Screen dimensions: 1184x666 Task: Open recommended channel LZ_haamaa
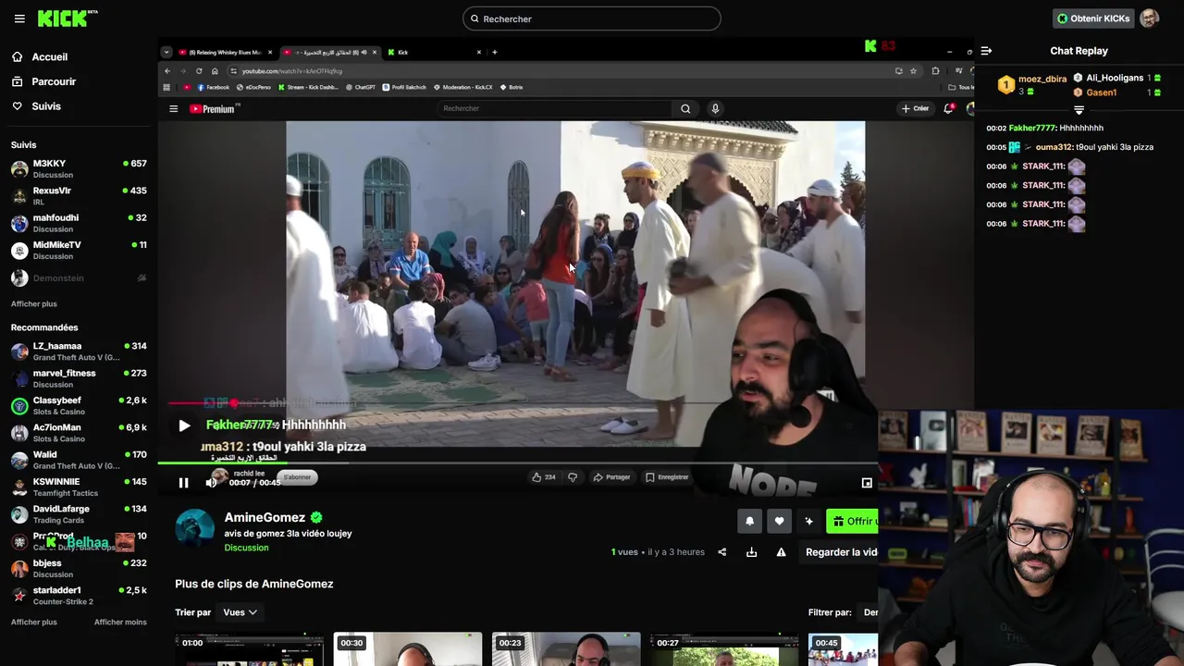point(79,351)
